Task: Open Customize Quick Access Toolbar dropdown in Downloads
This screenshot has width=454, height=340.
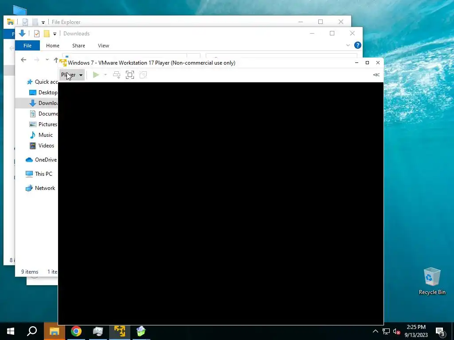Action: 55,34
